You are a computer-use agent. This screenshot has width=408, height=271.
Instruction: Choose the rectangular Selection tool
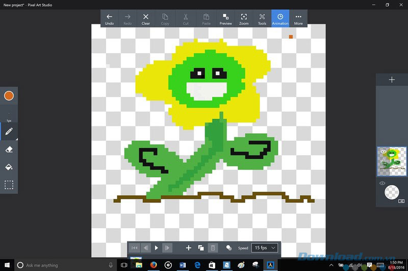tap(9, 185)
